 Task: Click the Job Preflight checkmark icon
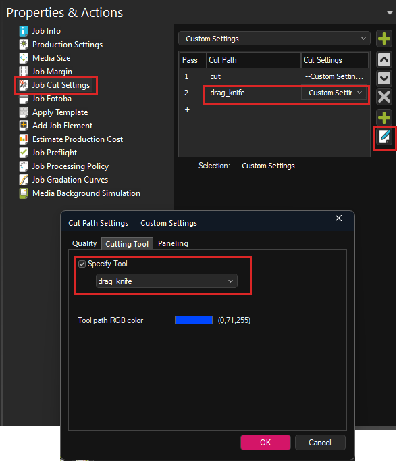point(24,153)
